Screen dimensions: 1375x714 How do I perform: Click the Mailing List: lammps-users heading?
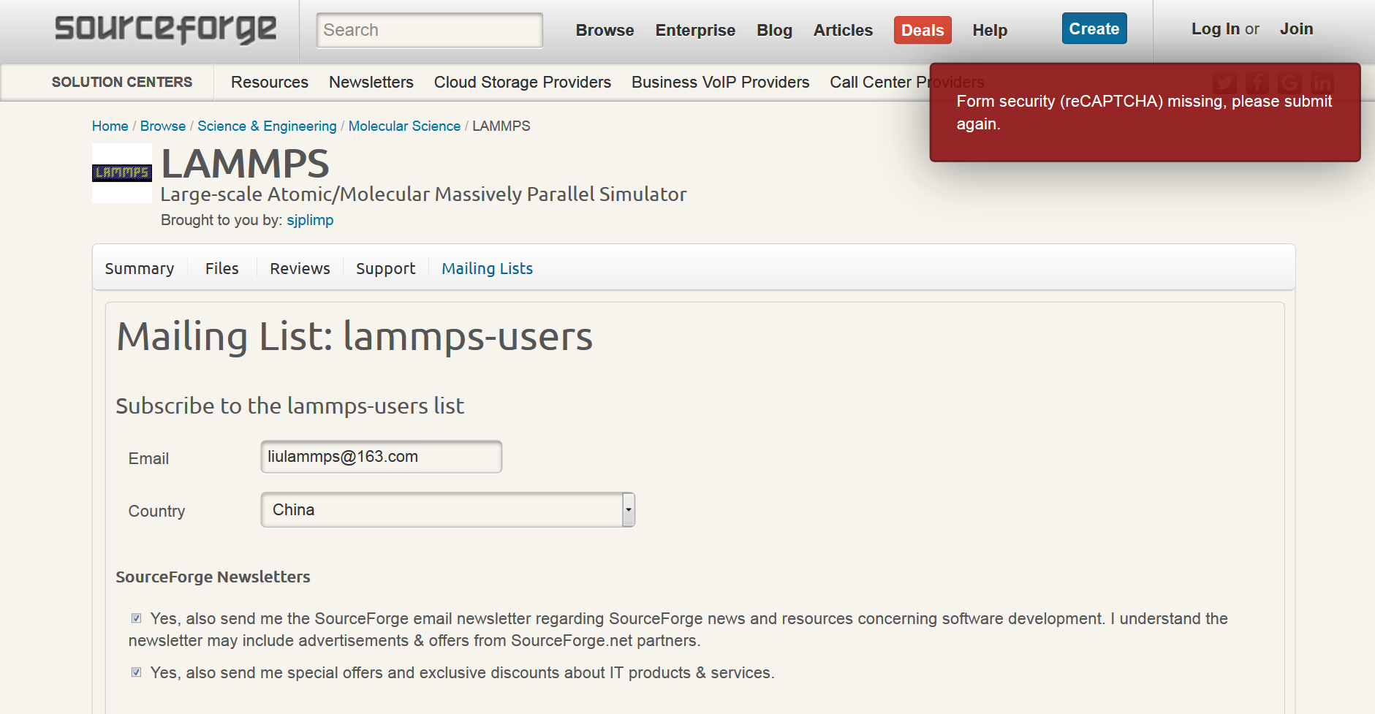[x=355, y=336]
